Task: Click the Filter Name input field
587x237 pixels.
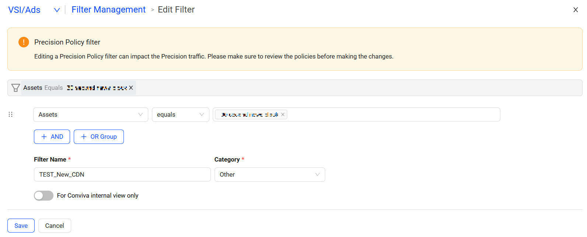Action: pyautogui.click(x=122, y=175)
